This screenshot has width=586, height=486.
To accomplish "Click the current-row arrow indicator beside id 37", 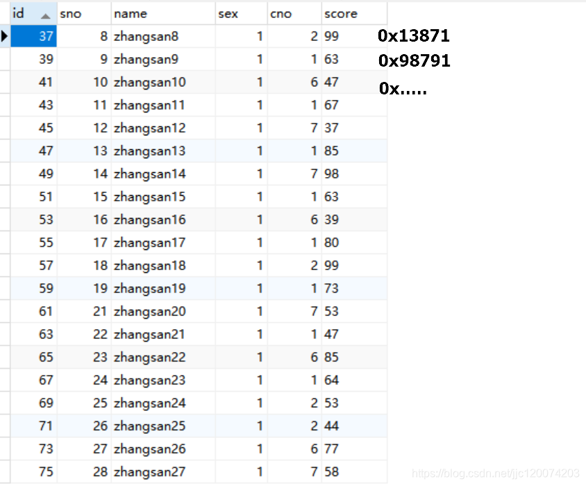I will point(4,36).
